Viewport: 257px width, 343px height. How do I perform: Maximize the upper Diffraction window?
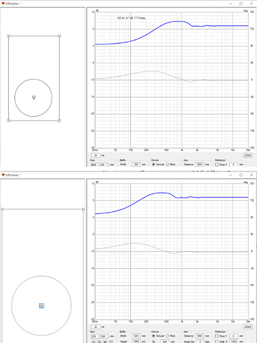point(241,3)
